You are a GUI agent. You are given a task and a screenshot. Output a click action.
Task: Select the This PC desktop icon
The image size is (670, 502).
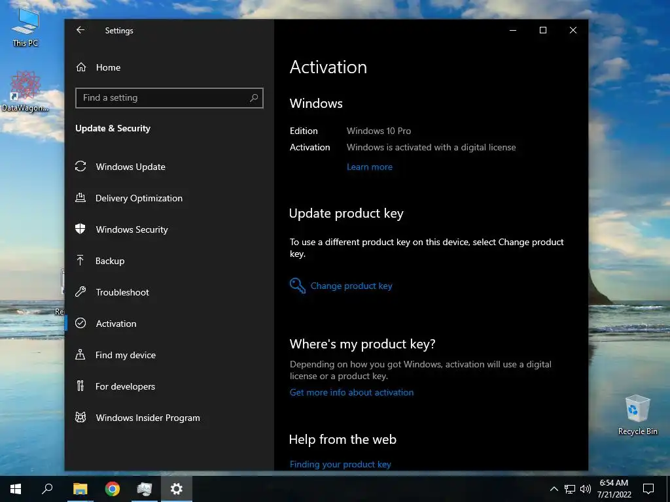point(26,28)
